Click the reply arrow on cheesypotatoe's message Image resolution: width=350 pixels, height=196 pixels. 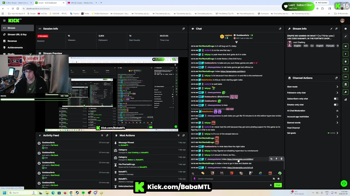pyautogui.click(x=271, y=159)
